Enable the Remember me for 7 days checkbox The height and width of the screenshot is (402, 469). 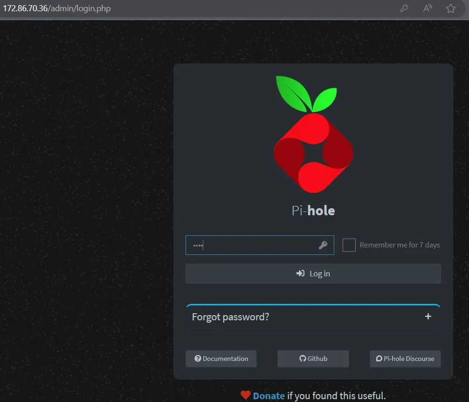[349, 245]
